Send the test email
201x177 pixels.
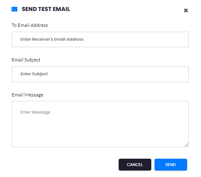click(171, 164)
